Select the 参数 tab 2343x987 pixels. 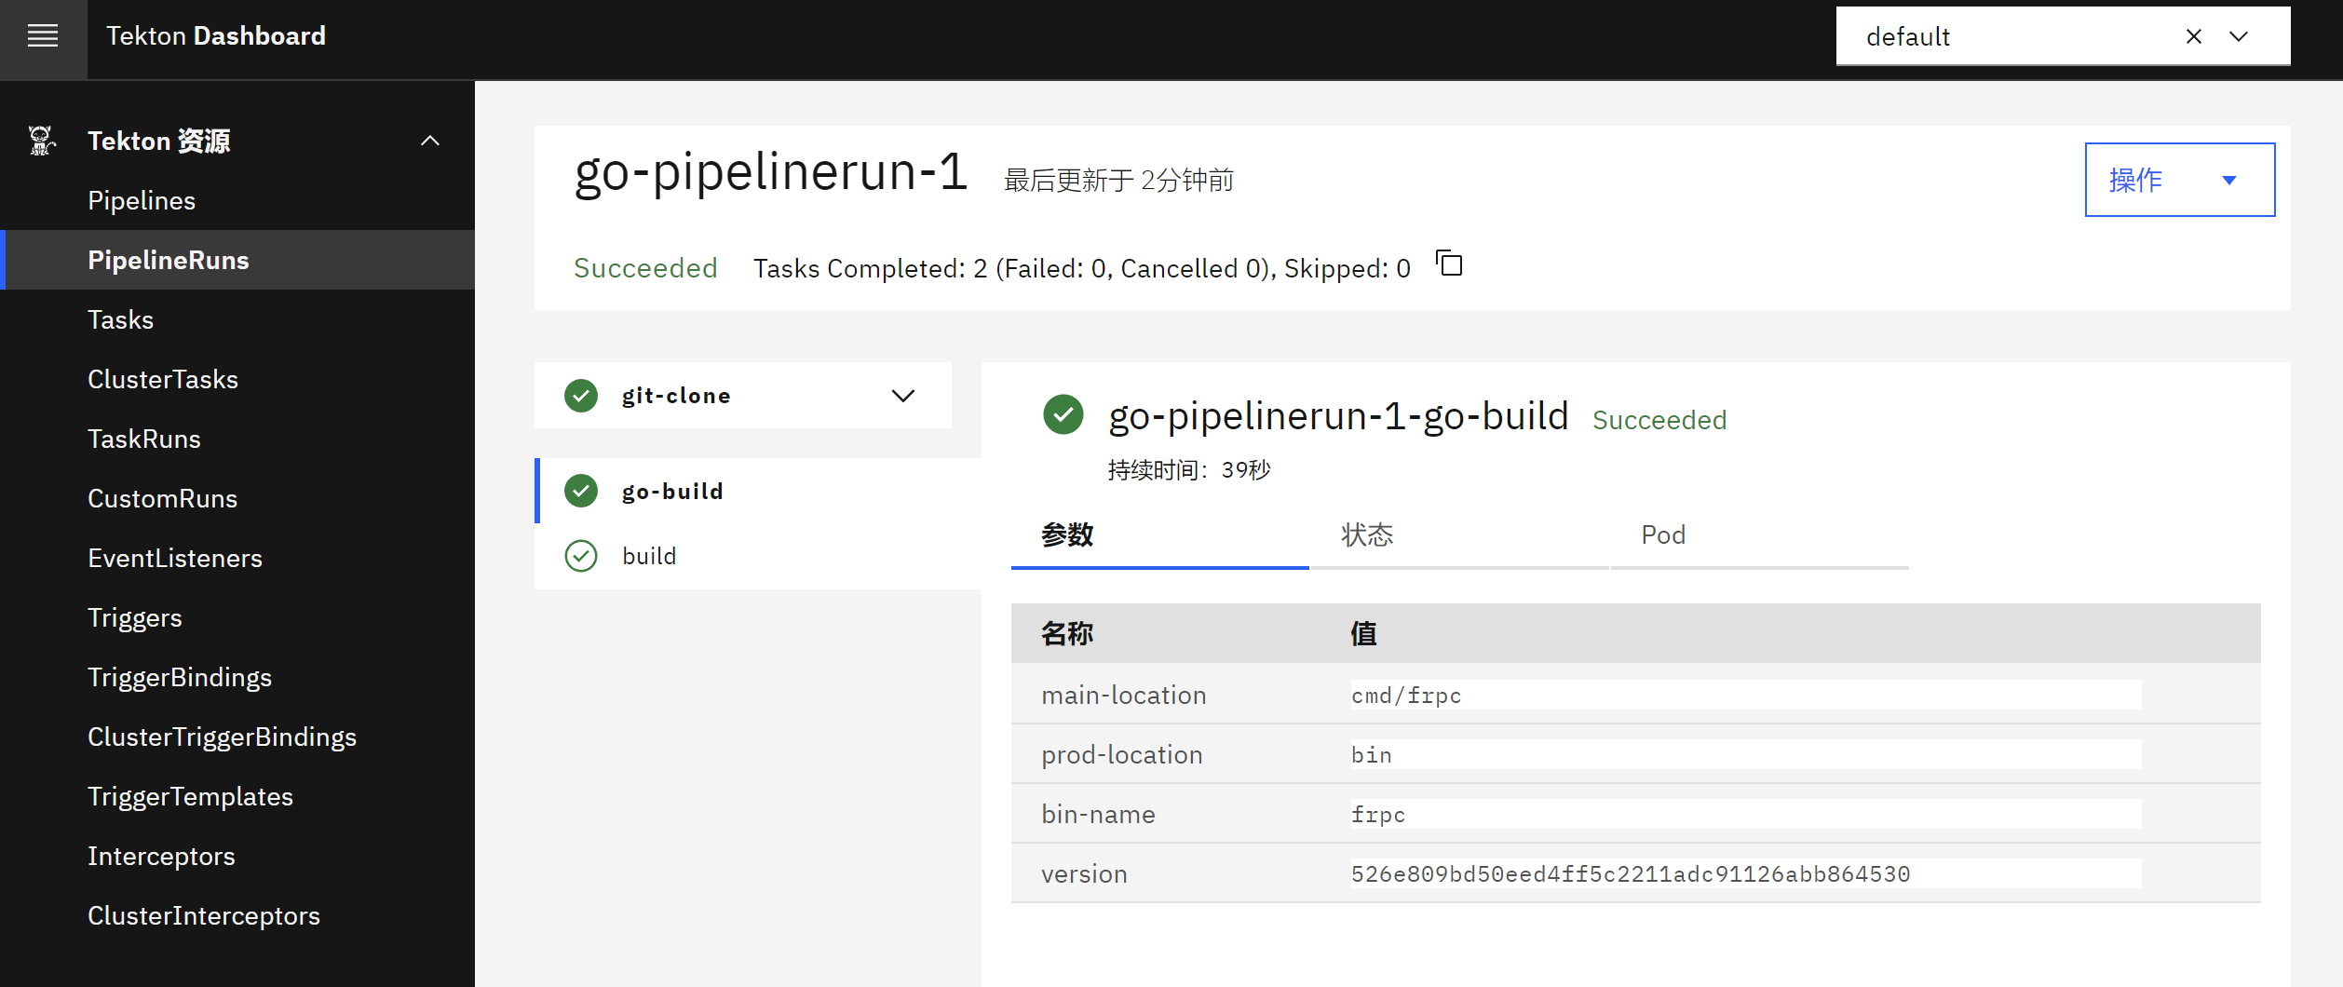pyautogui.click(x=1067, y=535)
